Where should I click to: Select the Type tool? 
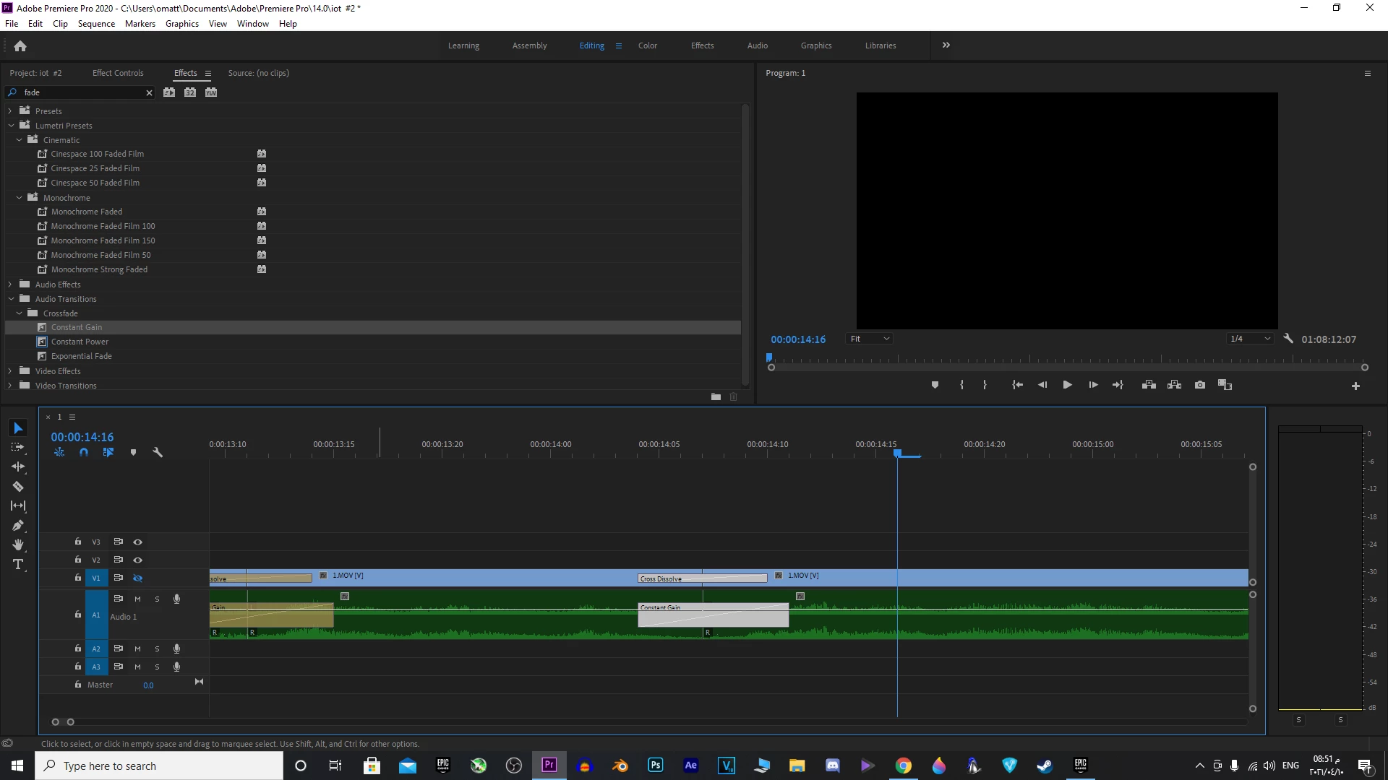(18, 565)
